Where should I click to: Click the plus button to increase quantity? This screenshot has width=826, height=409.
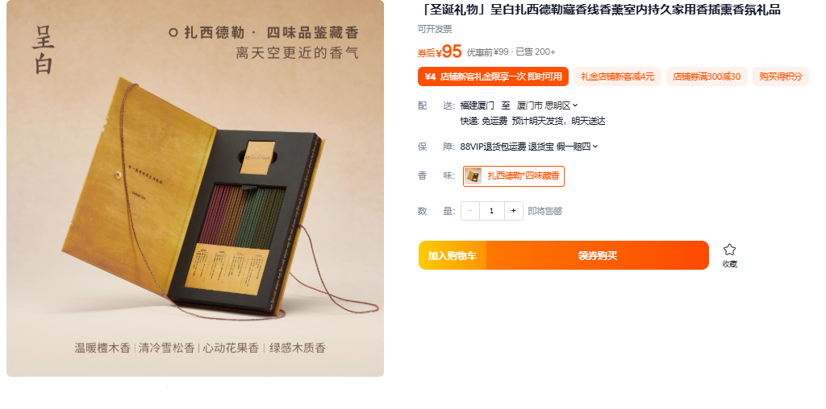tap(514, 211)
